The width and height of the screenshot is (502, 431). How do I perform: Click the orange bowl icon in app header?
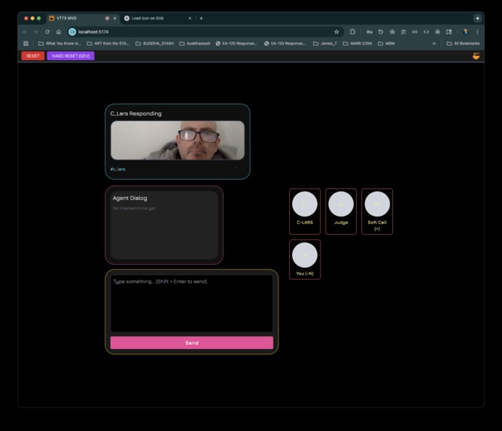pos(476,56)
